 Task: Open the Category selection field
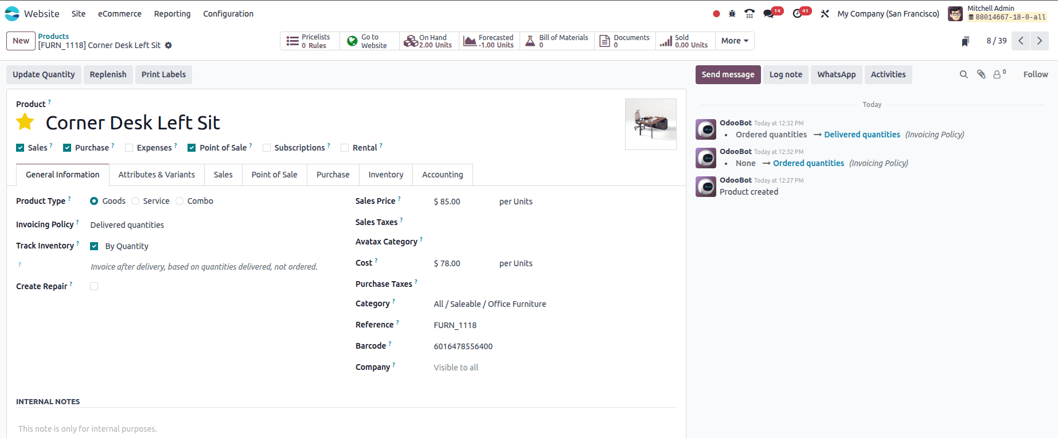pos(554,304)
